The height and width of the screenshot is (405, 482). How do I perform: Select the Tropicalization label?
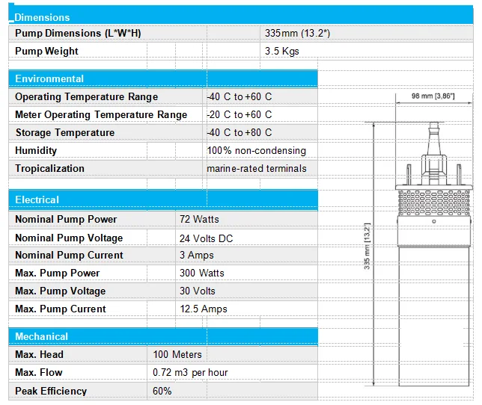click(49, 168)
